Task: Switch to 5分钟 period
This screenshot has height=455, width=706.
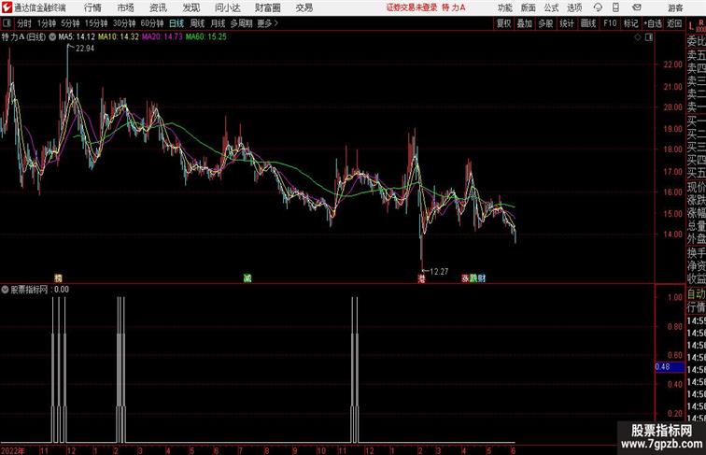Action: click(x=70, y=23)
